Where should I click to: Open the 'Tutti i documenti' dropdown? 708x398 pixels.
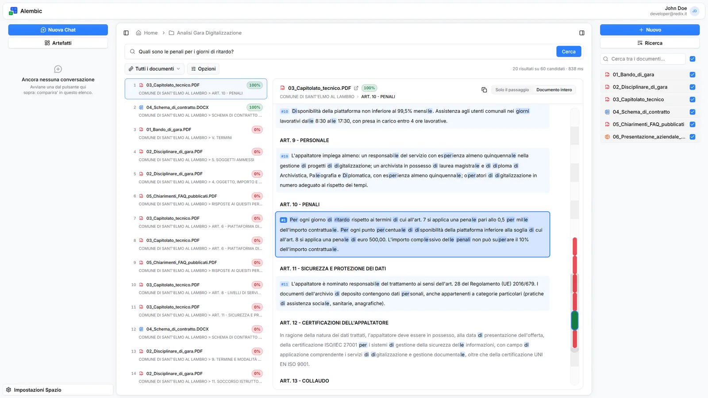pyautogui.click(x=154, y=69)
